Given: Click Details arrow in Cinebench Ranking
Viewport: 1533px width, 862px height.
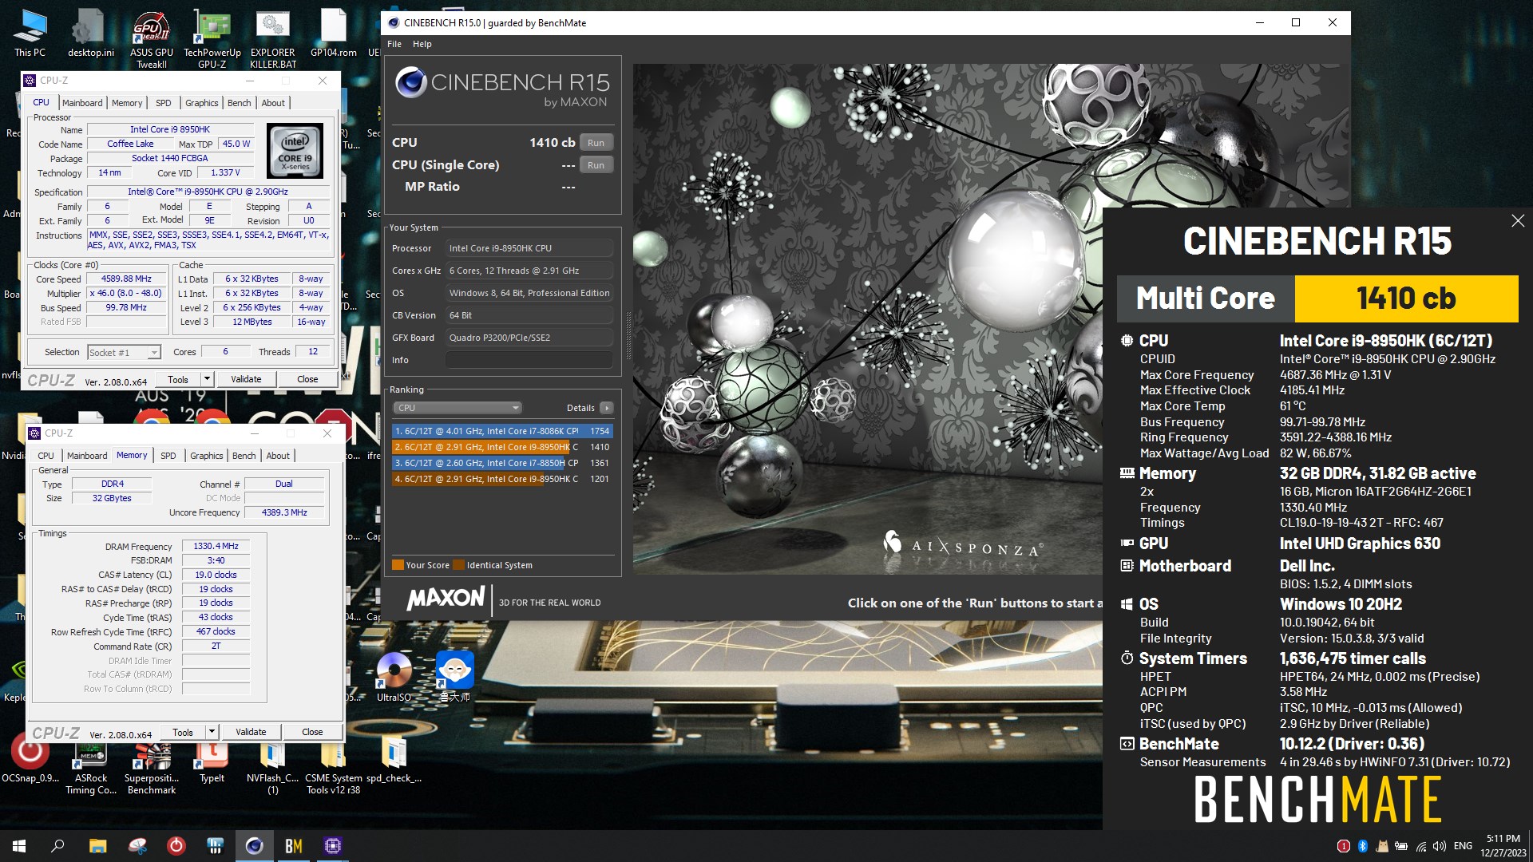Looking at the screenshot, I should [x=607, y=408].
